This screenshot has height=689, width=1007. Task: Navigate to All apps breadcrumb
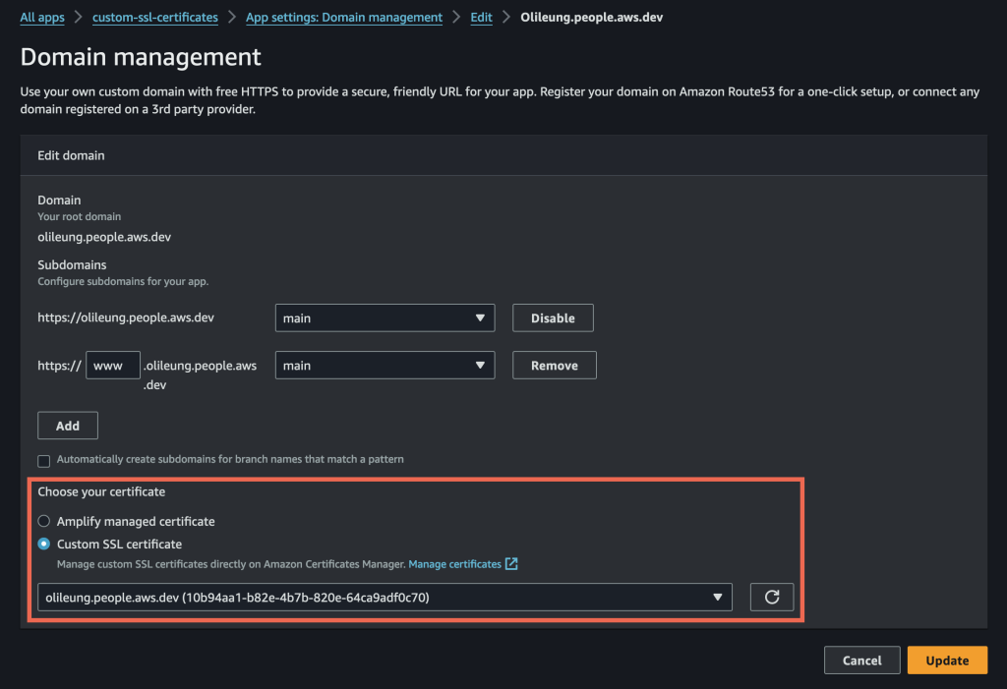pos(41,17)
